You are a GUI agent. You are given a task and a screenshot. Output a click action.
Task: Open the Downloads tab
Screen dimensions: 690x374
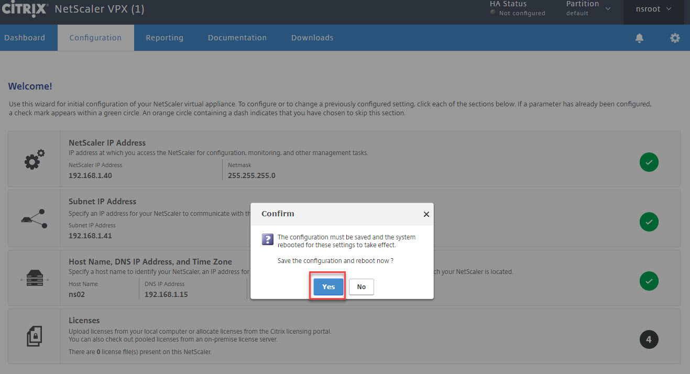(x=312, y=38)
